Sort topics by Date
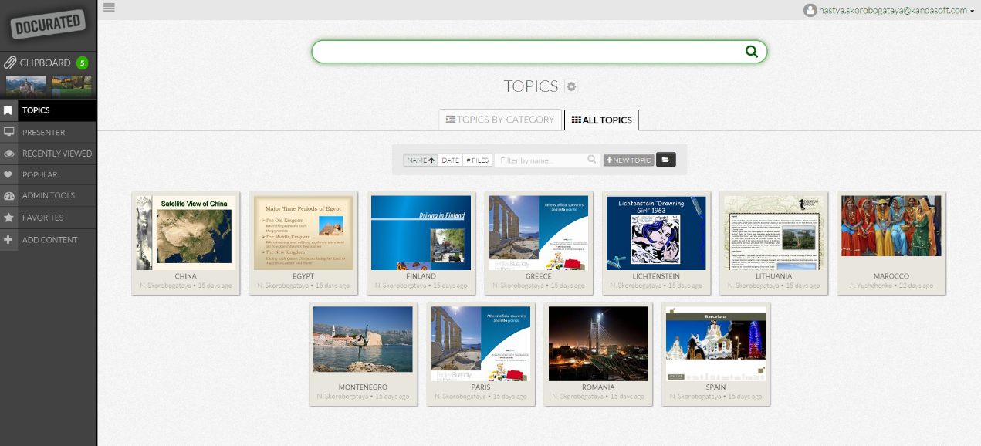981x446 pixels. (x=450, y=160)
